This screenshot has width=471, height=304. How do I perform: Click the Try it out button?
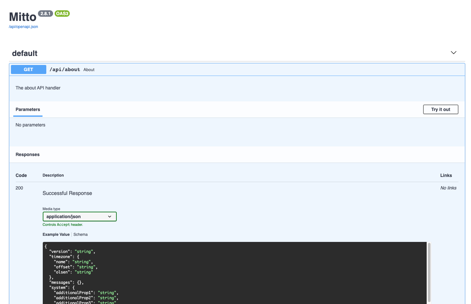(440, 109)
